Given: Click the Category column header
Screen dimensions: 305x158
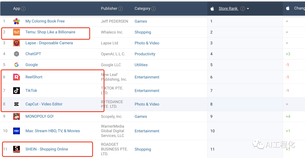Looking at the screenshot, I should pos(142,8).
